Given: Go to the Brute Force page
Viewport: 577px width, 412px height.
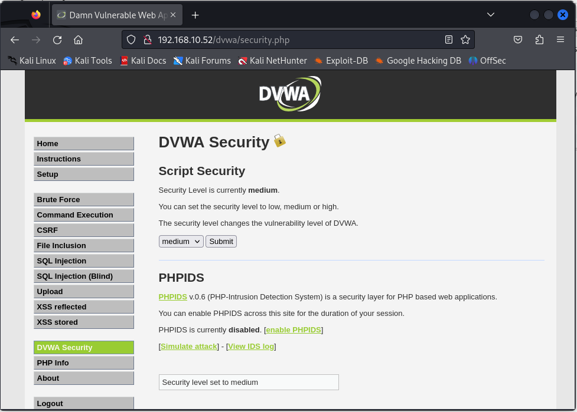Looking at the screenshot, I should click(x=84, y=200).
